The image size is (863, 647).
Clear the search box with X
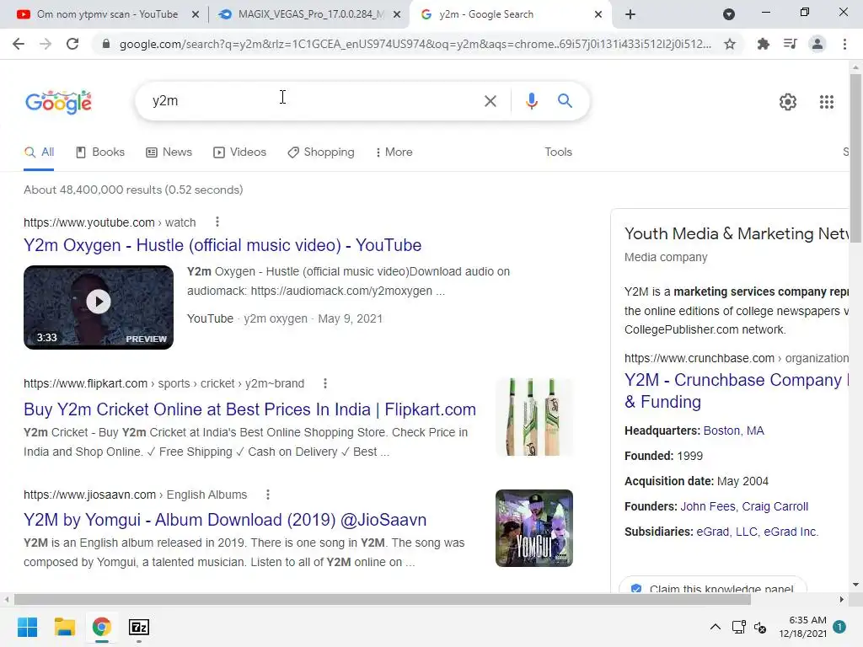pos(490,101)
